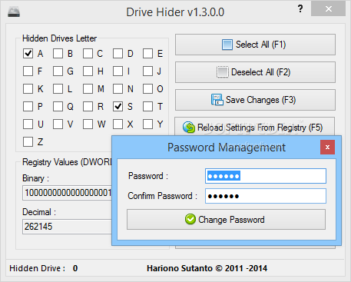
Task: Enable hiding for drive letter Z
Action: [28, 141]
